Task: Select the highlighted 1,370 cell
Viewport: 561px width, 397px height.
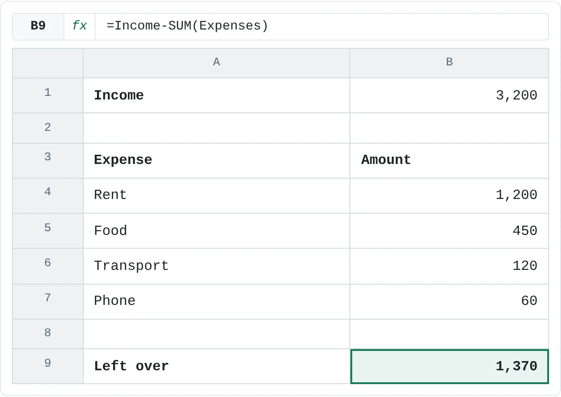Action: (449, 366)
